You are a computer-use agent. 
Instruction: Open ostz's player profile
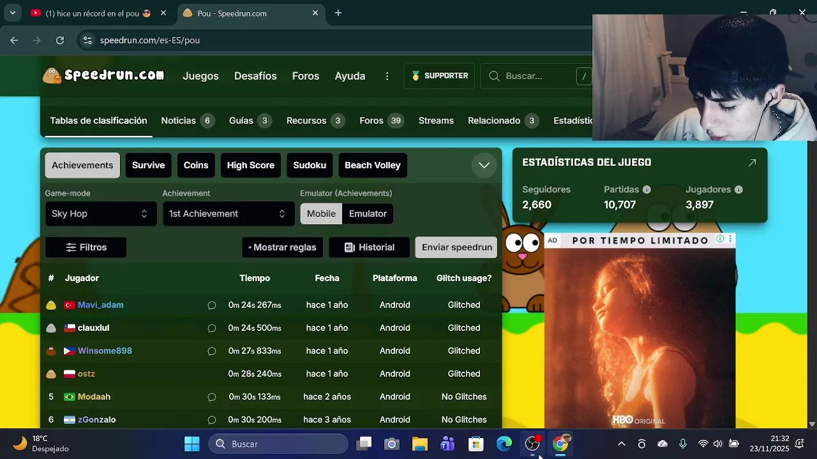[x=86, y=374]
